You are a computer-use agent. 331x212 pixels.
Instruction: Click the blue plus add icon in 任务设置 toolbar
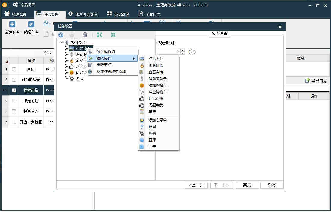pyautogui.click(x=61, y=35)
